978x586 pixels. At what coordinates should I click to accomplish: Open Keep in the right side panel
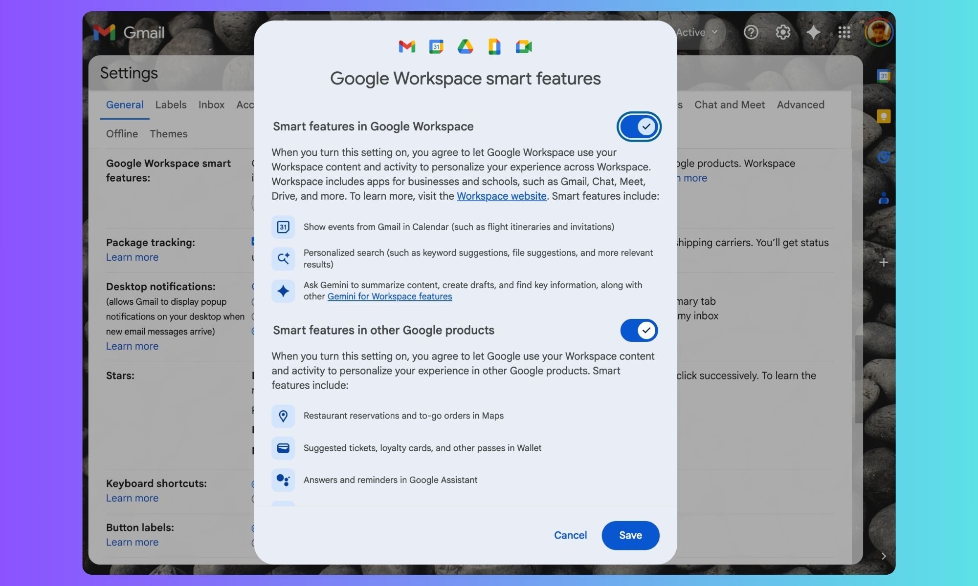click(x=884, y=116)
